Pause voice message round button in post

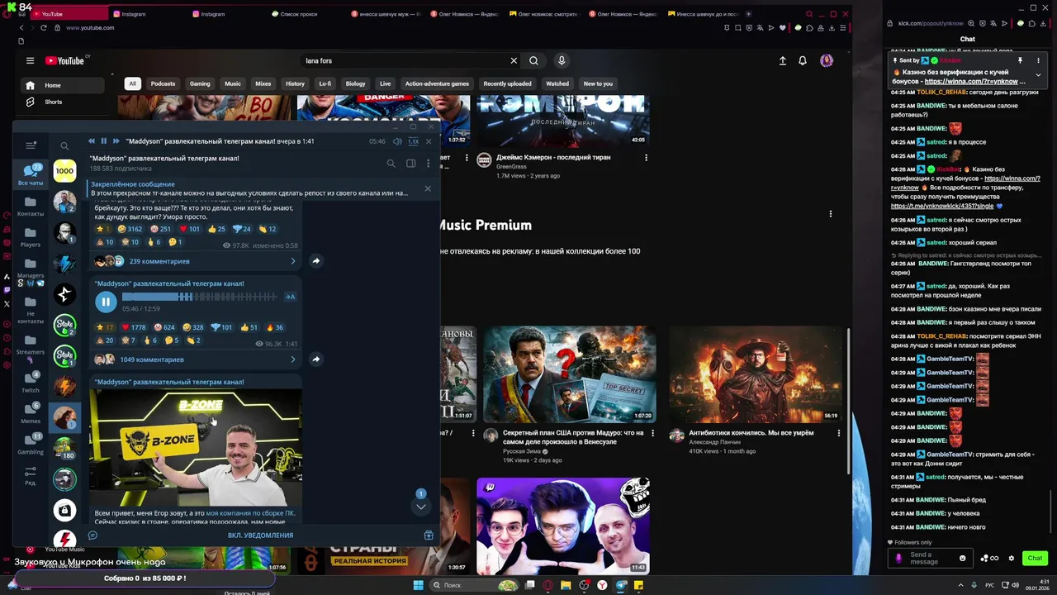[106, 302]
